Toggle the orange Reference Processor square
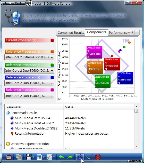This screenshot has height=163, width=144. point(52,52)
